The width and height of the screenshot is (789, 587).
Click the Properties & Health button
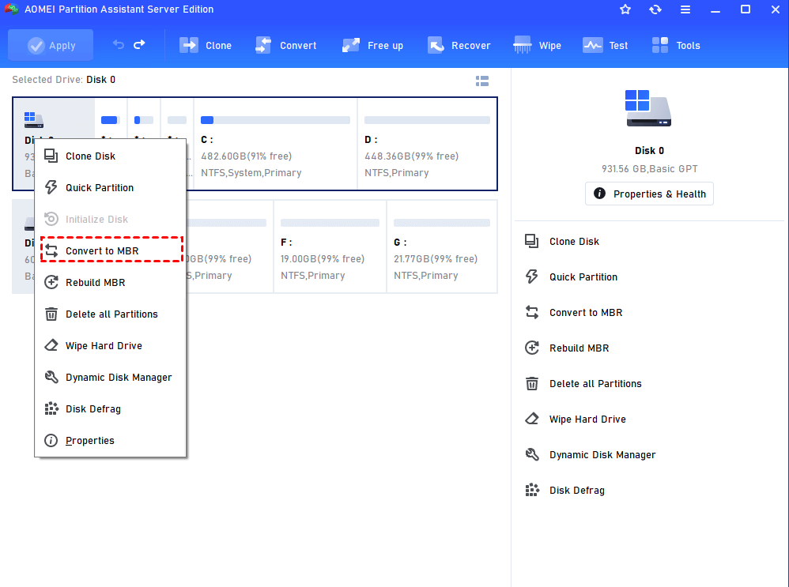coord(649,194)
